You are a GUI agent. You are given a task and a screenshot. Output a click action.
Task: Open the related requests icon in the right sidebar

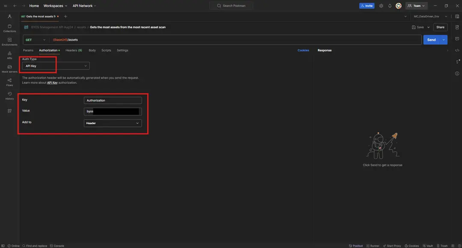click(x=457, y=62)
